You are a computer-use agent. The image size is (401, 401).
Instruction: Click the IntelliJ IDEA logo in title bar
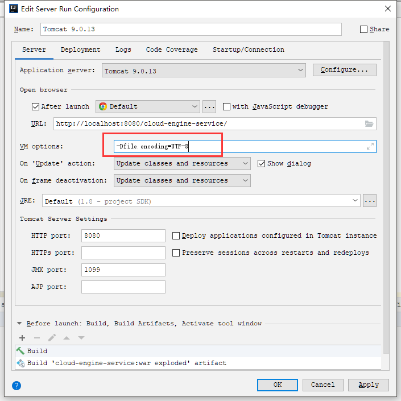13,9
